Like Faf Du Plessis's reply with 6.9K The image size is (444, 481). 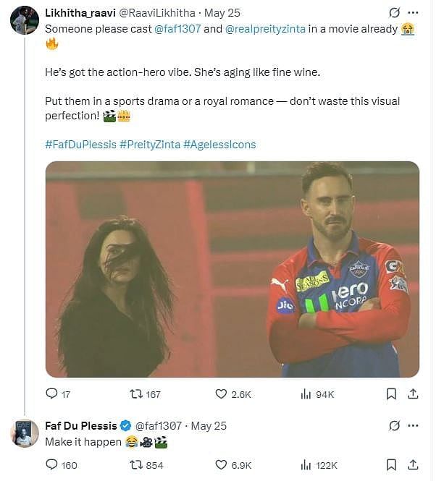[x=222, y=465]
